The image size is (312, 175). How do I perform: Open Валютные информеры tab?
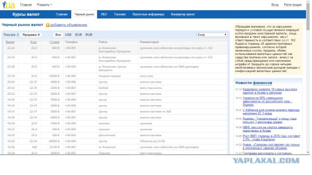coord(148,14)
